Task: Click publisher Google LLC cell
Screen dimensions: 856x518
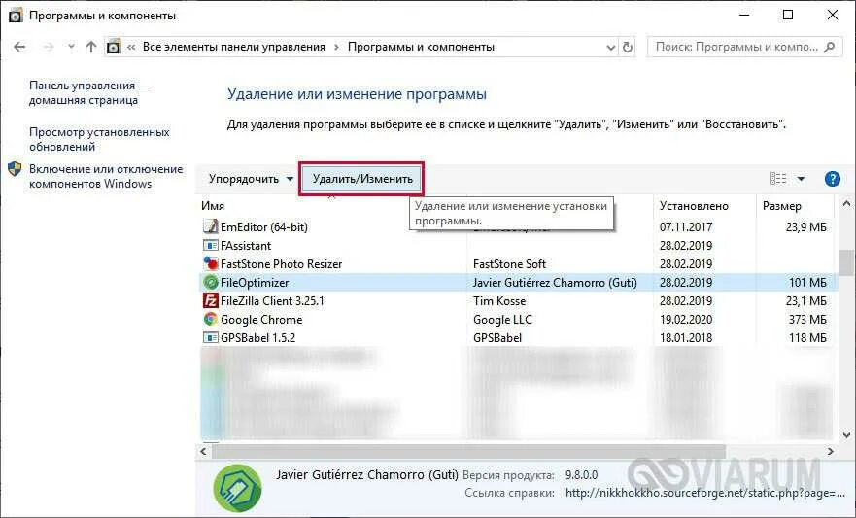Action: [x=502, y=320]
